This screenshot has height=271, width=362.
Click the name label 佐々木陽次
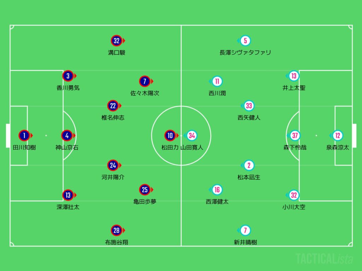pyautogui.click(x=145, y=94)
